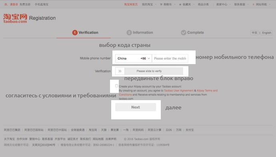Expand the 我的淘宝 dropdown arrow
The width and height of the screenshot is (276, 157).
pos(156,4)
